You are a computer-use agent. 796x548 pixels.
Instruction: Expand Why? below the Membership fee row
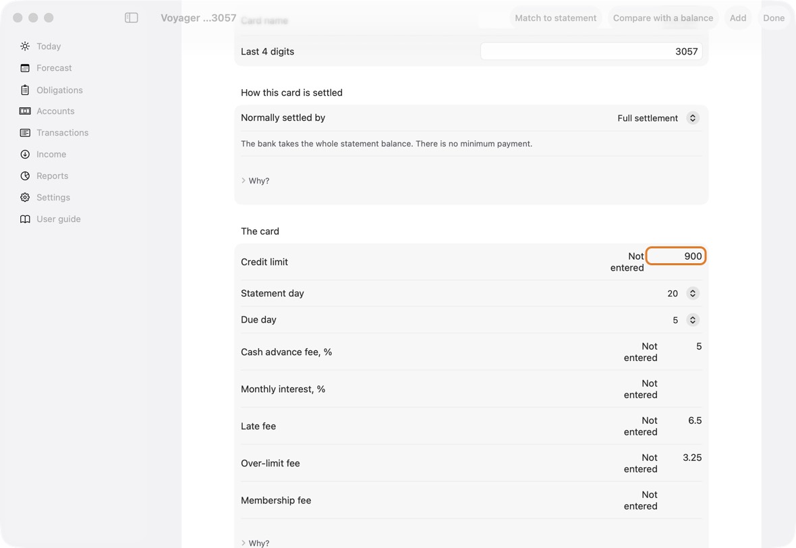click(x=256, y=543)
